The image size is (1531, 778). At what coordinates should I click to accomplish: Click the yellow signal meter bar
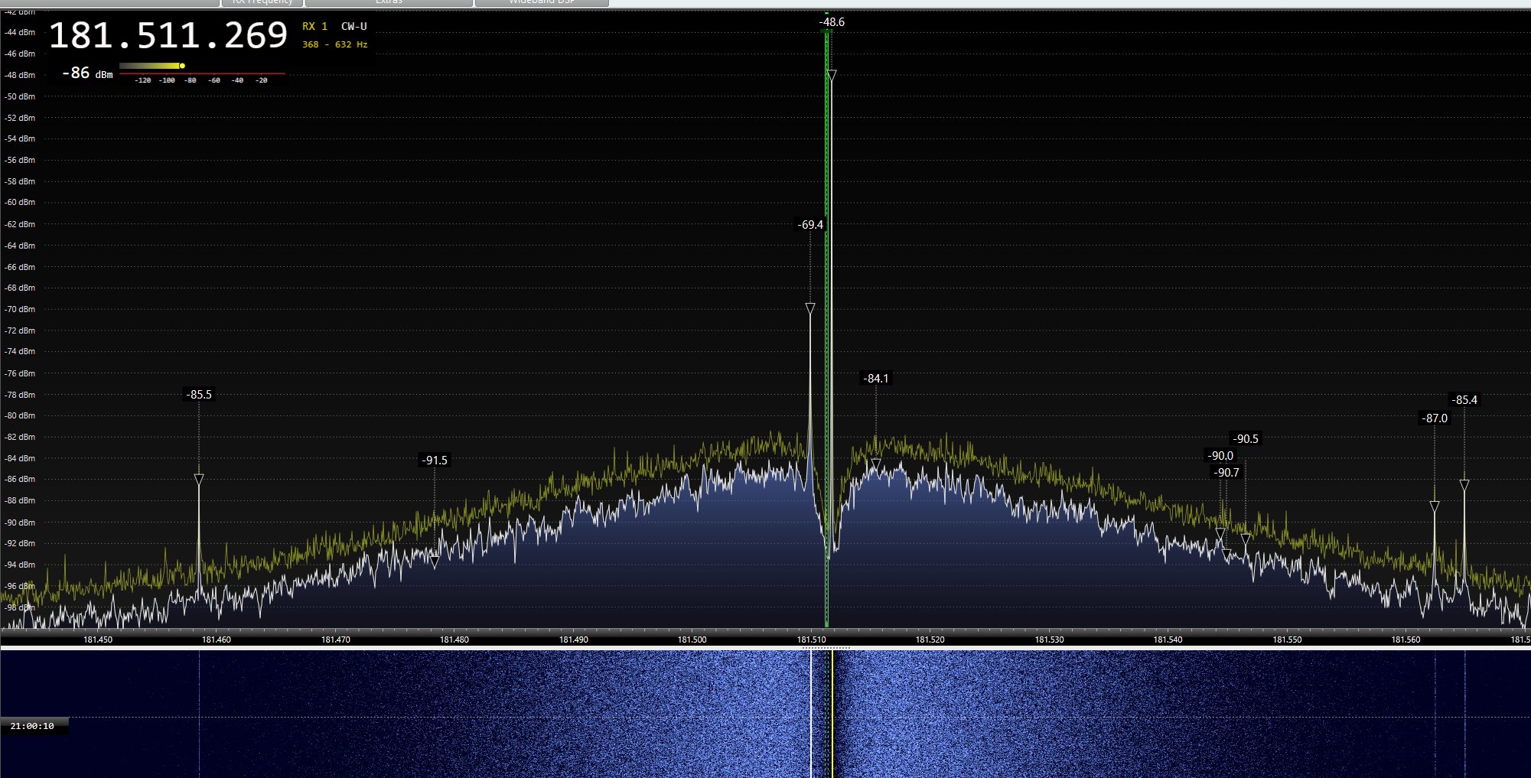coord(150,66)
